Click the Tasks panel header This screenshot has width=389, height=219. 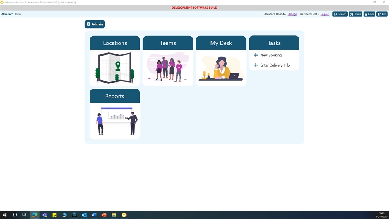tap(274, 43)
